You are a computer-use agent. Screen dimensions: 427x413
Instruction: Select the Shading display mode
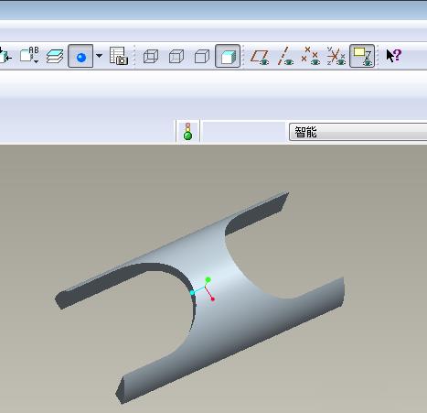(x=228, y=56)
